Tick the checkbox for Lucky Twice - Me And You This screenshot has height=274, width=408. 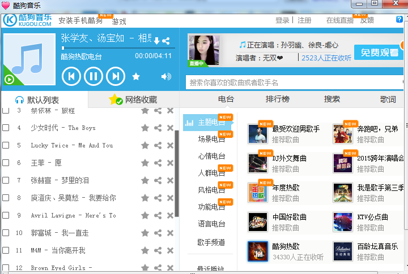[6, 145]
